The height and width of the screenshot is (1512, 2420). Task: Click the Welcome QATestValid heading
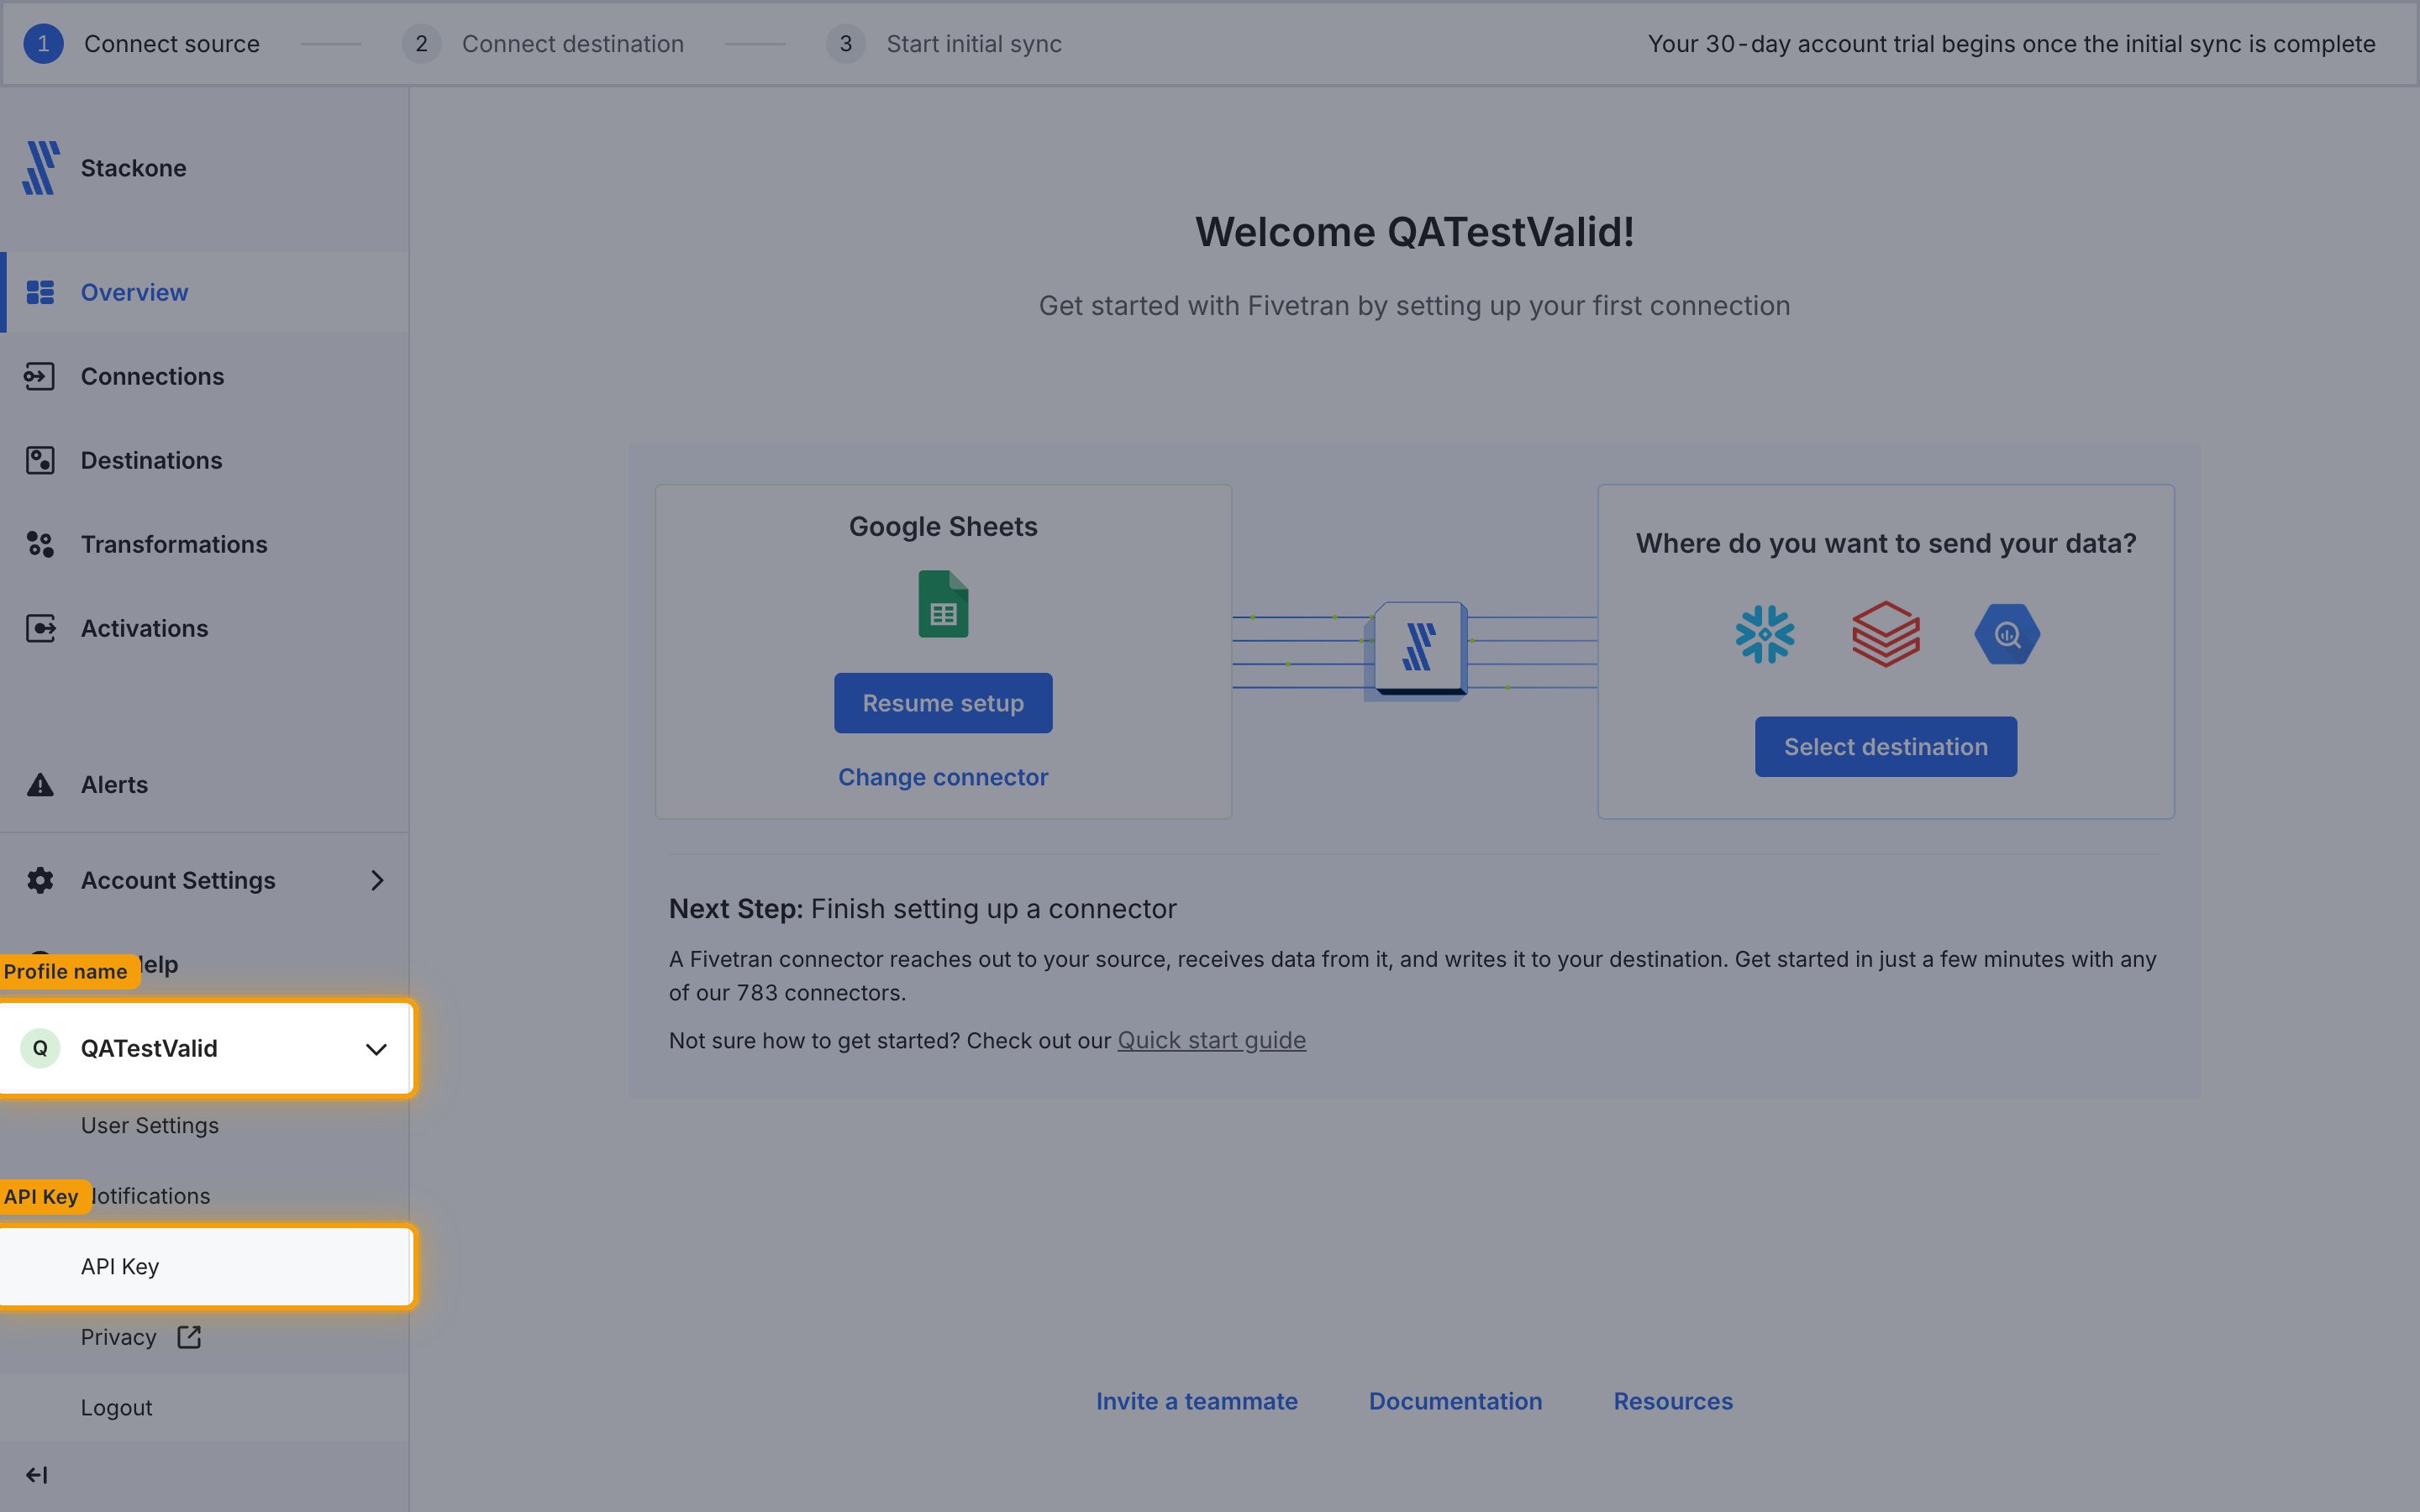pyautogui.click(x=1414, y=232)
